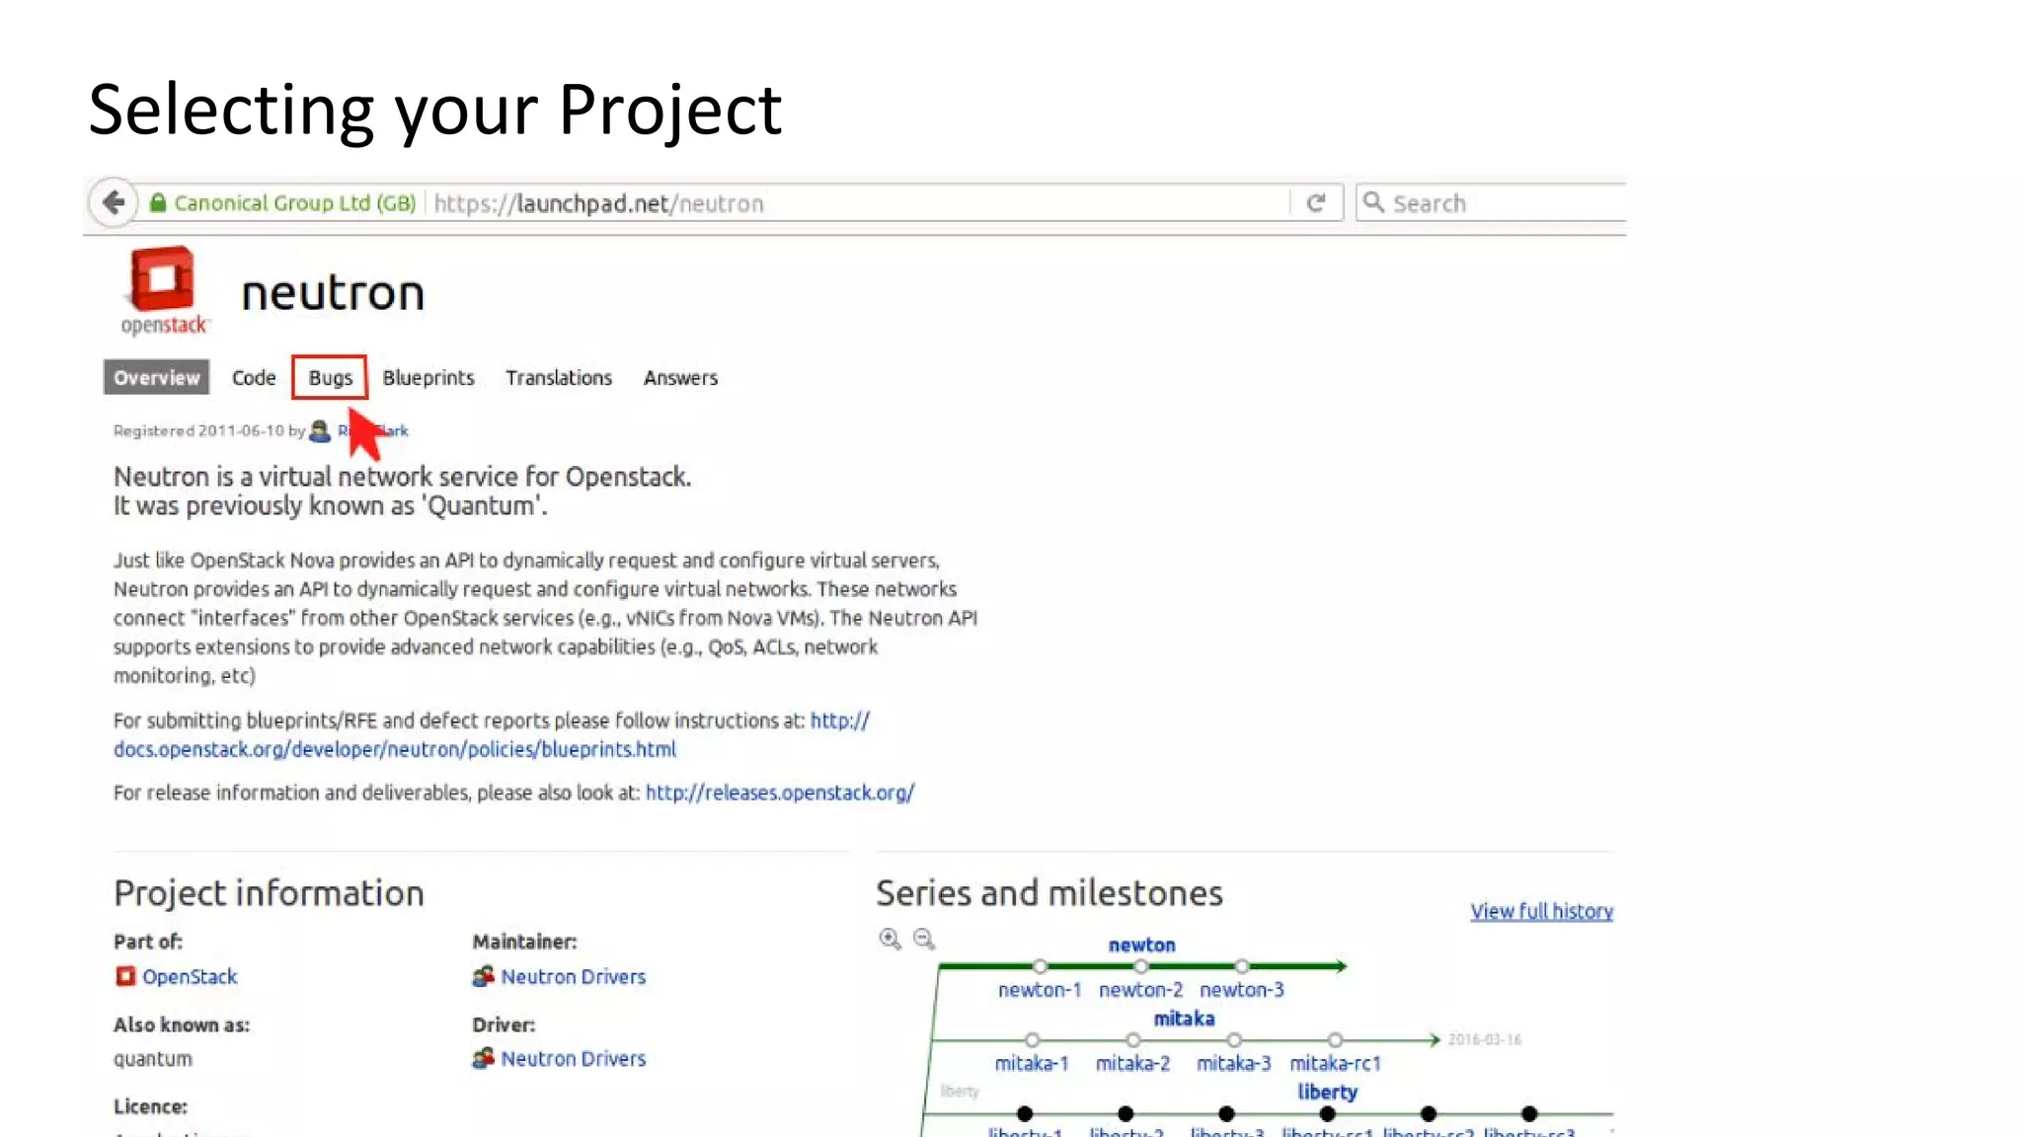Click the 'Series and milestones' heading
Viewport: 2022px width, 1137px height.
point(1049,893)
